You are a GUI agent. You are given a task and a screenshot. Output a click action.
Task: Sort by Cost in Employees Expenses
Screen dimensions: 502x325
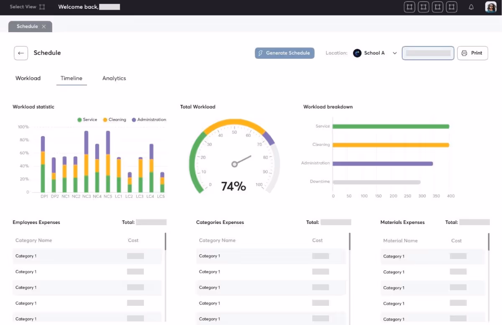[133, 240]
